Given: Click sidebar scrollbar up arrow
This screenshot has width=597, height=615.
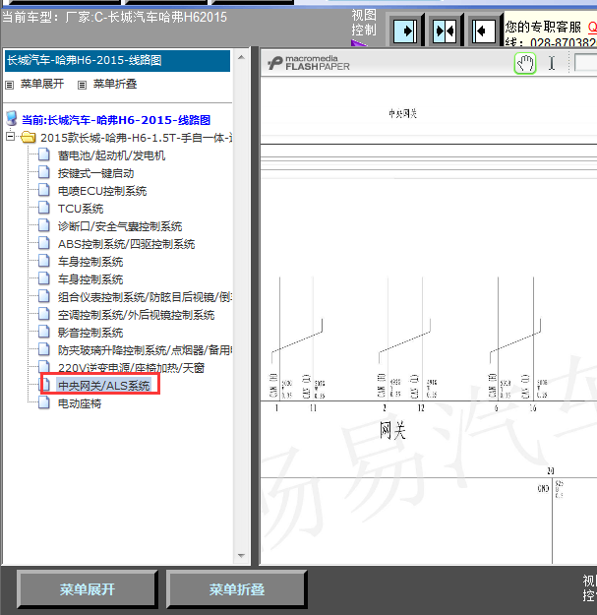Looking at the screenshot, I should [242, 58].
